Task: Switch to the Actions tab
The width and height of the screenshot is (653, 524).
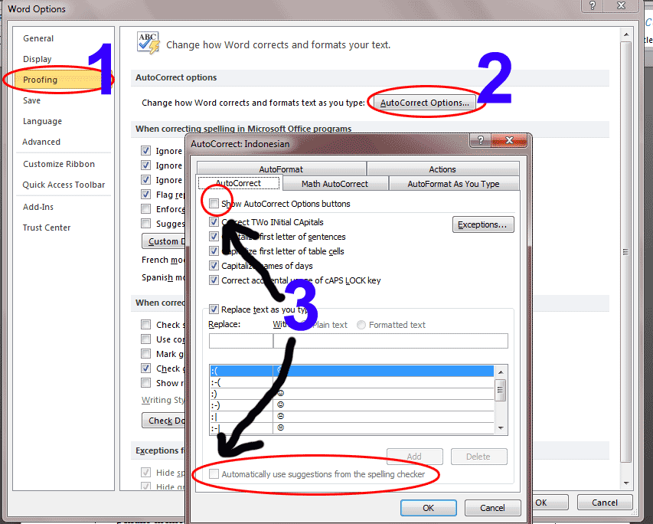Action: pos(442,169)
